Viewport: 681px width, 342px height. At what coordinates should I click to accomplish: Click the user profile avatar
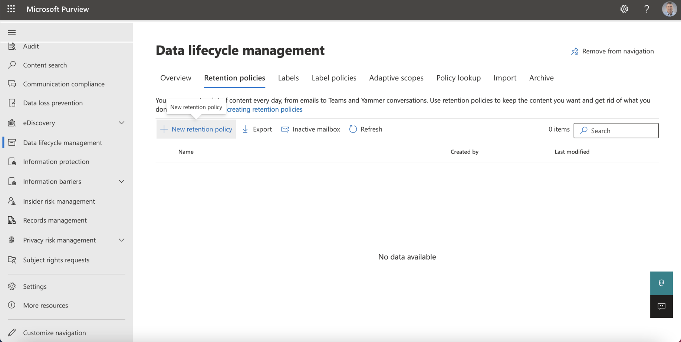tap(669, 9)
